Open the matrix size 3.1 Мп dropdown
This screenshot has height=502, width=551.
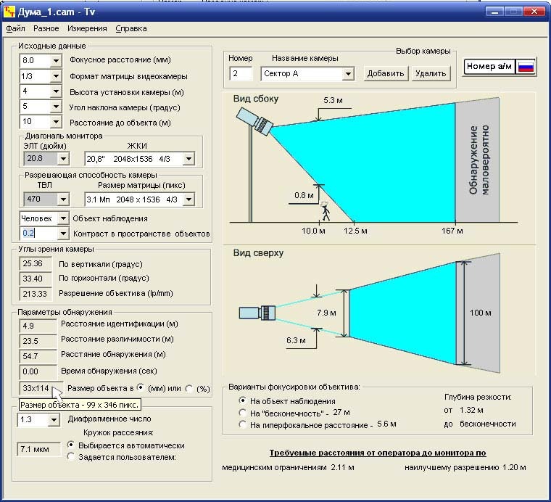pos(188,199)
